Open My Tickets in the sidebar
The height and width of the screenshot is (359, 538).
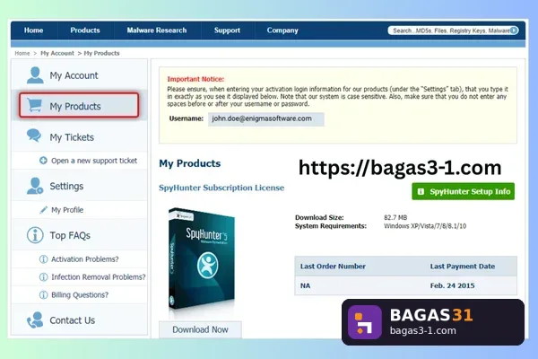(72, 137)
